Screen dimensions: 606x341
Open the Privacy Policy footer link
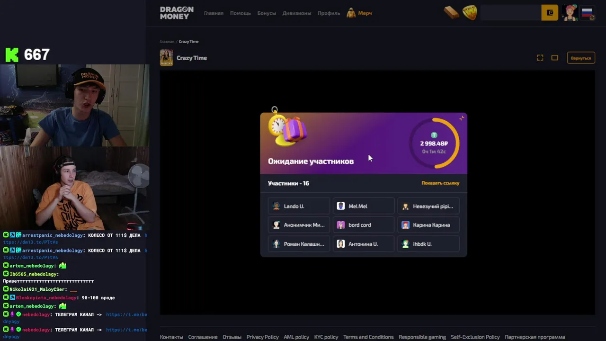pyautogui.click(x=262, y=337)
